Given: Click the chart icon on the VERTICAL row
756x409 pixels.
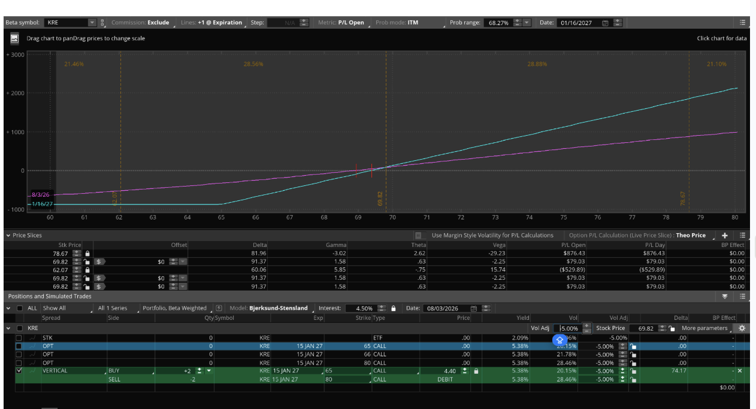Looking at the screenshot, I should coord(32,371).
